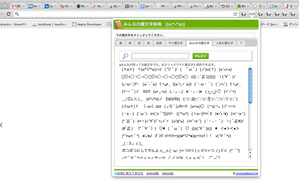The image size is (299, 187).
Task: Open the 'Bit' clover-icon tab
Action: 241,6
